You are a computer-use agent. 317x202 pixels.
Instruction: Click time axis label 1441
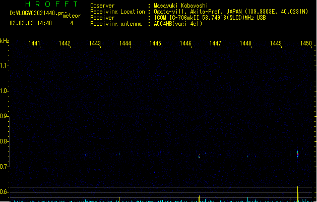point(34,43)
